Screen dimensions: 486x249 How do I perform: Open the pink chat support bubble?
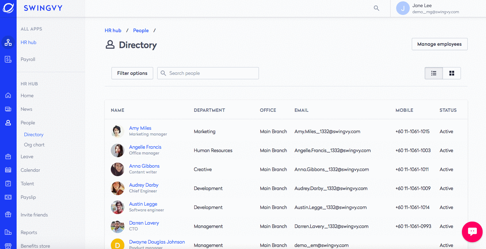click(472, 232)
